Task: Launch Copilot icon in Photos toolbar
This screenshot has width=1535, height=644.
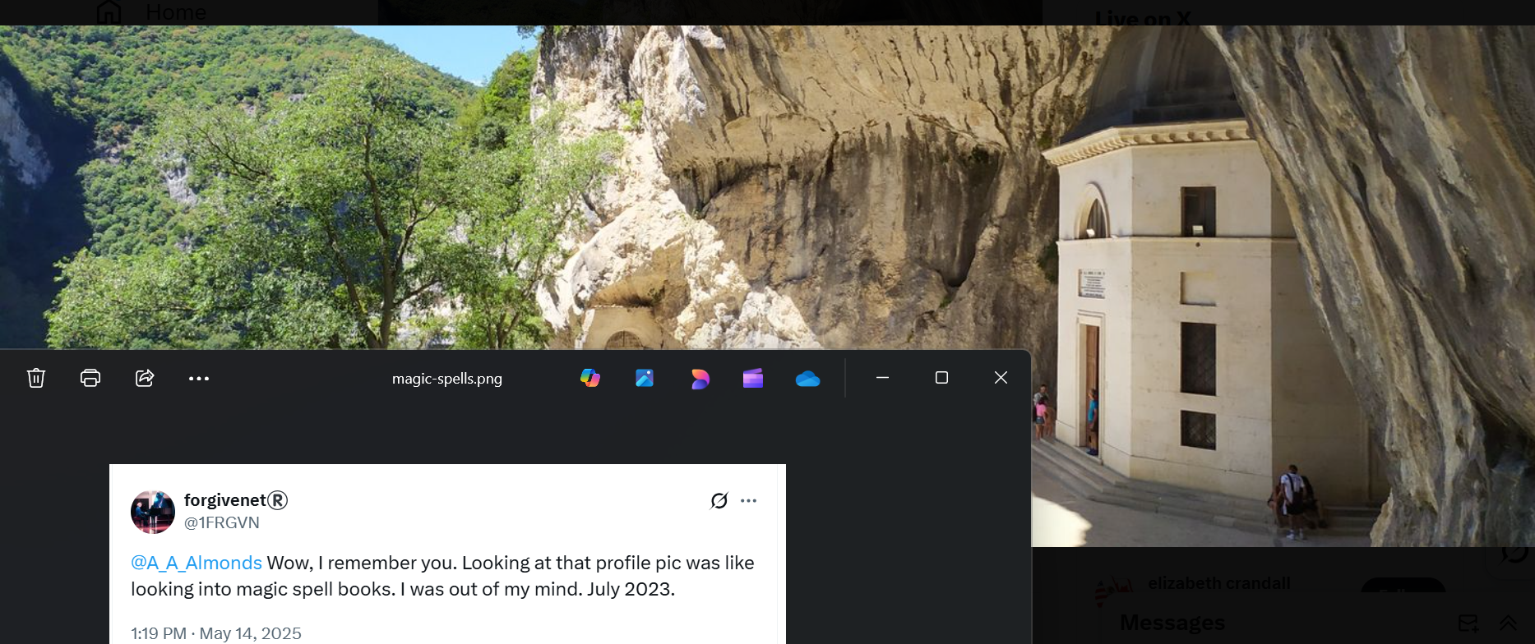Action: point(590,378)
